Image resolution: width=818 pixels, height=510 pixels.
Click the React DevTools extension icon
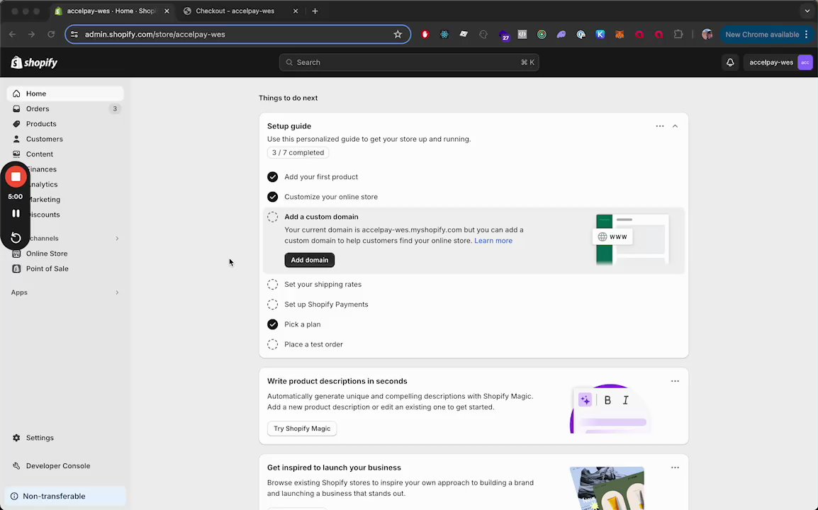coord(444,35)
